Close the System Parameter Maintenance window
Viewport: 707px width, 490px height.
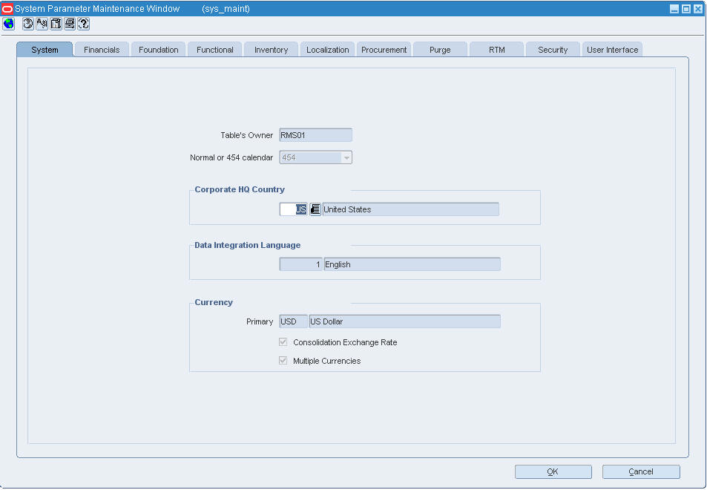click(697, 9)
